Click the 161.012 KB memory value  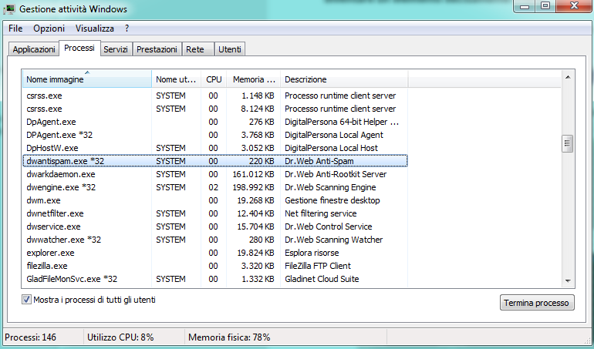click(x=253, y=174)
